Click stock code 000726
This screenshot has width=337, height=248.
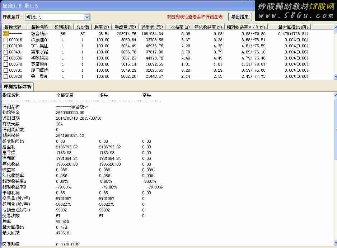pyautogui.click(x=15, y=76)
